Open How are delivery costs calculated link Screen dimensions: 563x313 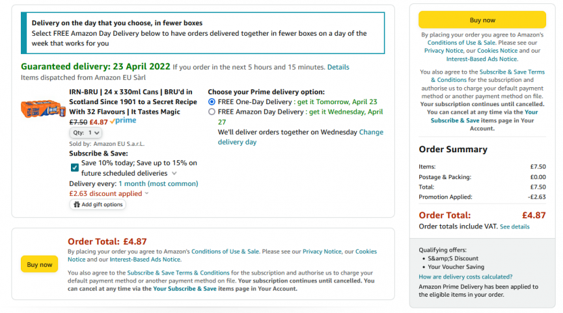(x=465, y=277)
